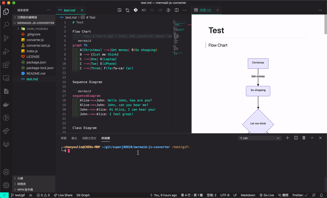Open preview to the side icon
The width and height of the screenshot is (327, 198).
[119, 10]
